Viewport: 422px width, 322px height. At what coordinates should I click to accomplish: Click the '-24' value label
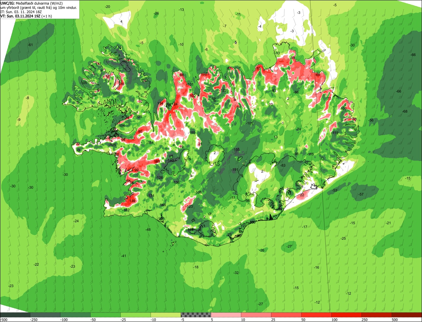pyautogui.click(x=76, y=221)
